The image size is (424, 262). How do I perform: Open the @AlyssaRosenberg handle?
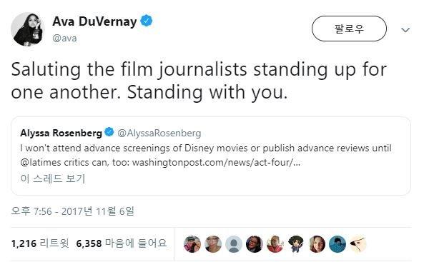click(x=159, y=133)
